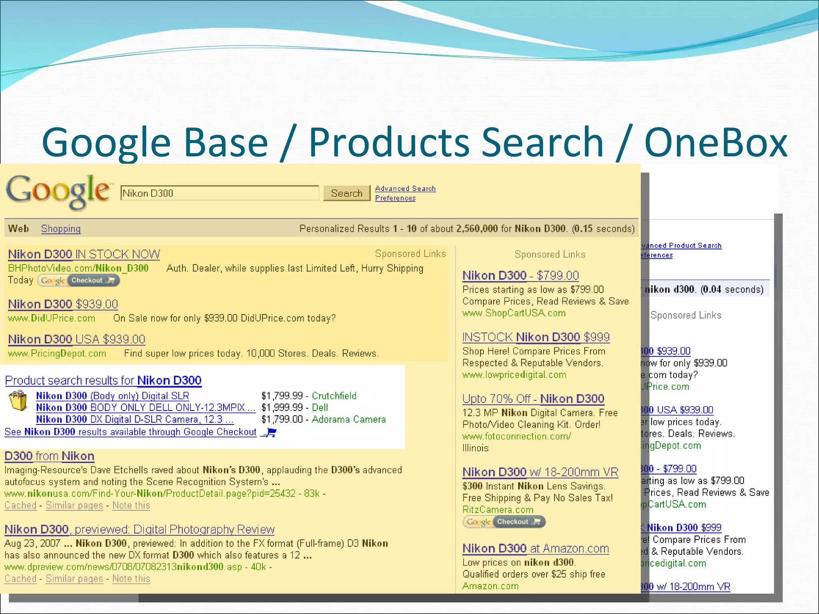Open Nikon D300 $999 ad in background window
The width and height of the screenshot is (819, 614).
(x=681, y=528)
